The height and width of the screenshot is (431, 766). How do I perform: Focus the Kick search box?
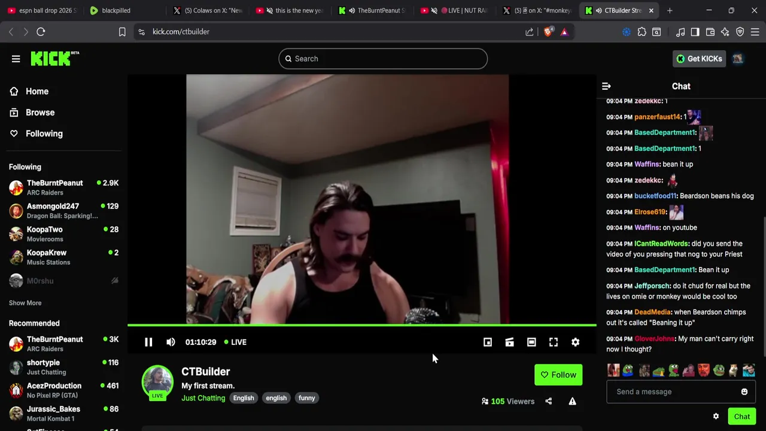click(383, 59)
